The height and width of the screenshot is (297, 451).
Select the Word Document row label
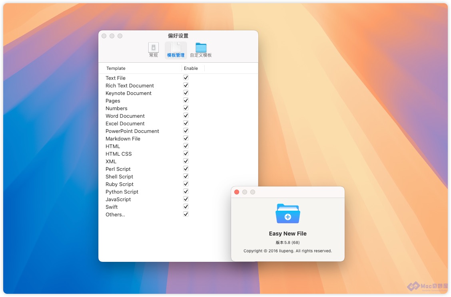[125, 116]
